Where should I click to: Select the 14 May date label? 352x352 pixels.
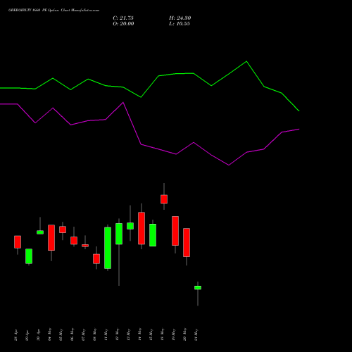tap(139, 334)
